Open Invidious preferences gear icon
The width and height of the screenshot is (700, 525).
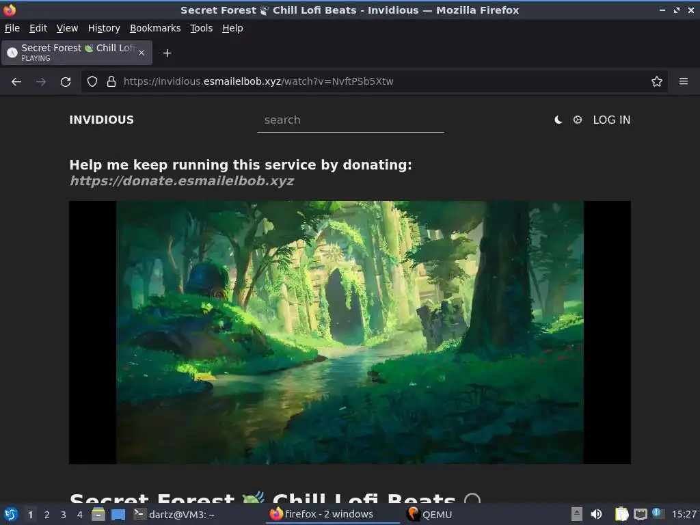[x=577, y=120]
